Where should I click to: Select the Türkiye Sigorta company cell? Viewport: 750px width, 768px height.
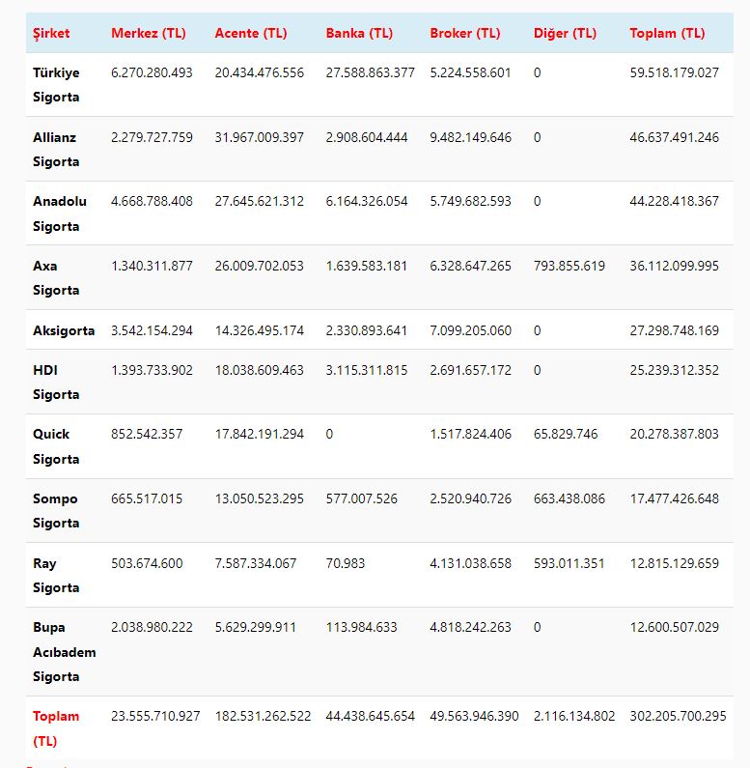(x=56, y=85)
